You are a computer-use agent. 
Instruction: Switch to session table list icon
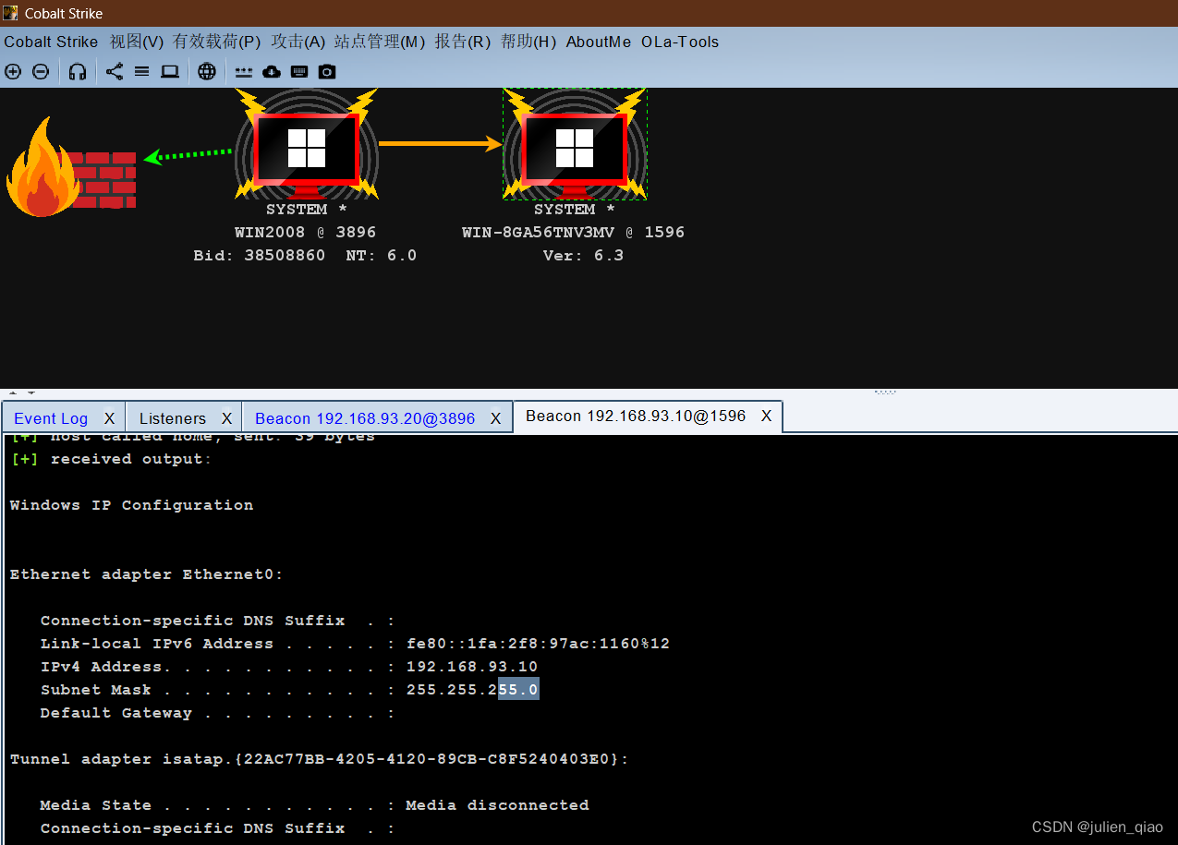141,71
